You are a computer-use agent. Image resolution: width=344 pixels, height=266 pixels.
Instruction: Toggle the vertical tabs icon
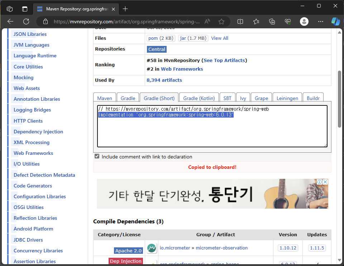[x=25, y=9]
